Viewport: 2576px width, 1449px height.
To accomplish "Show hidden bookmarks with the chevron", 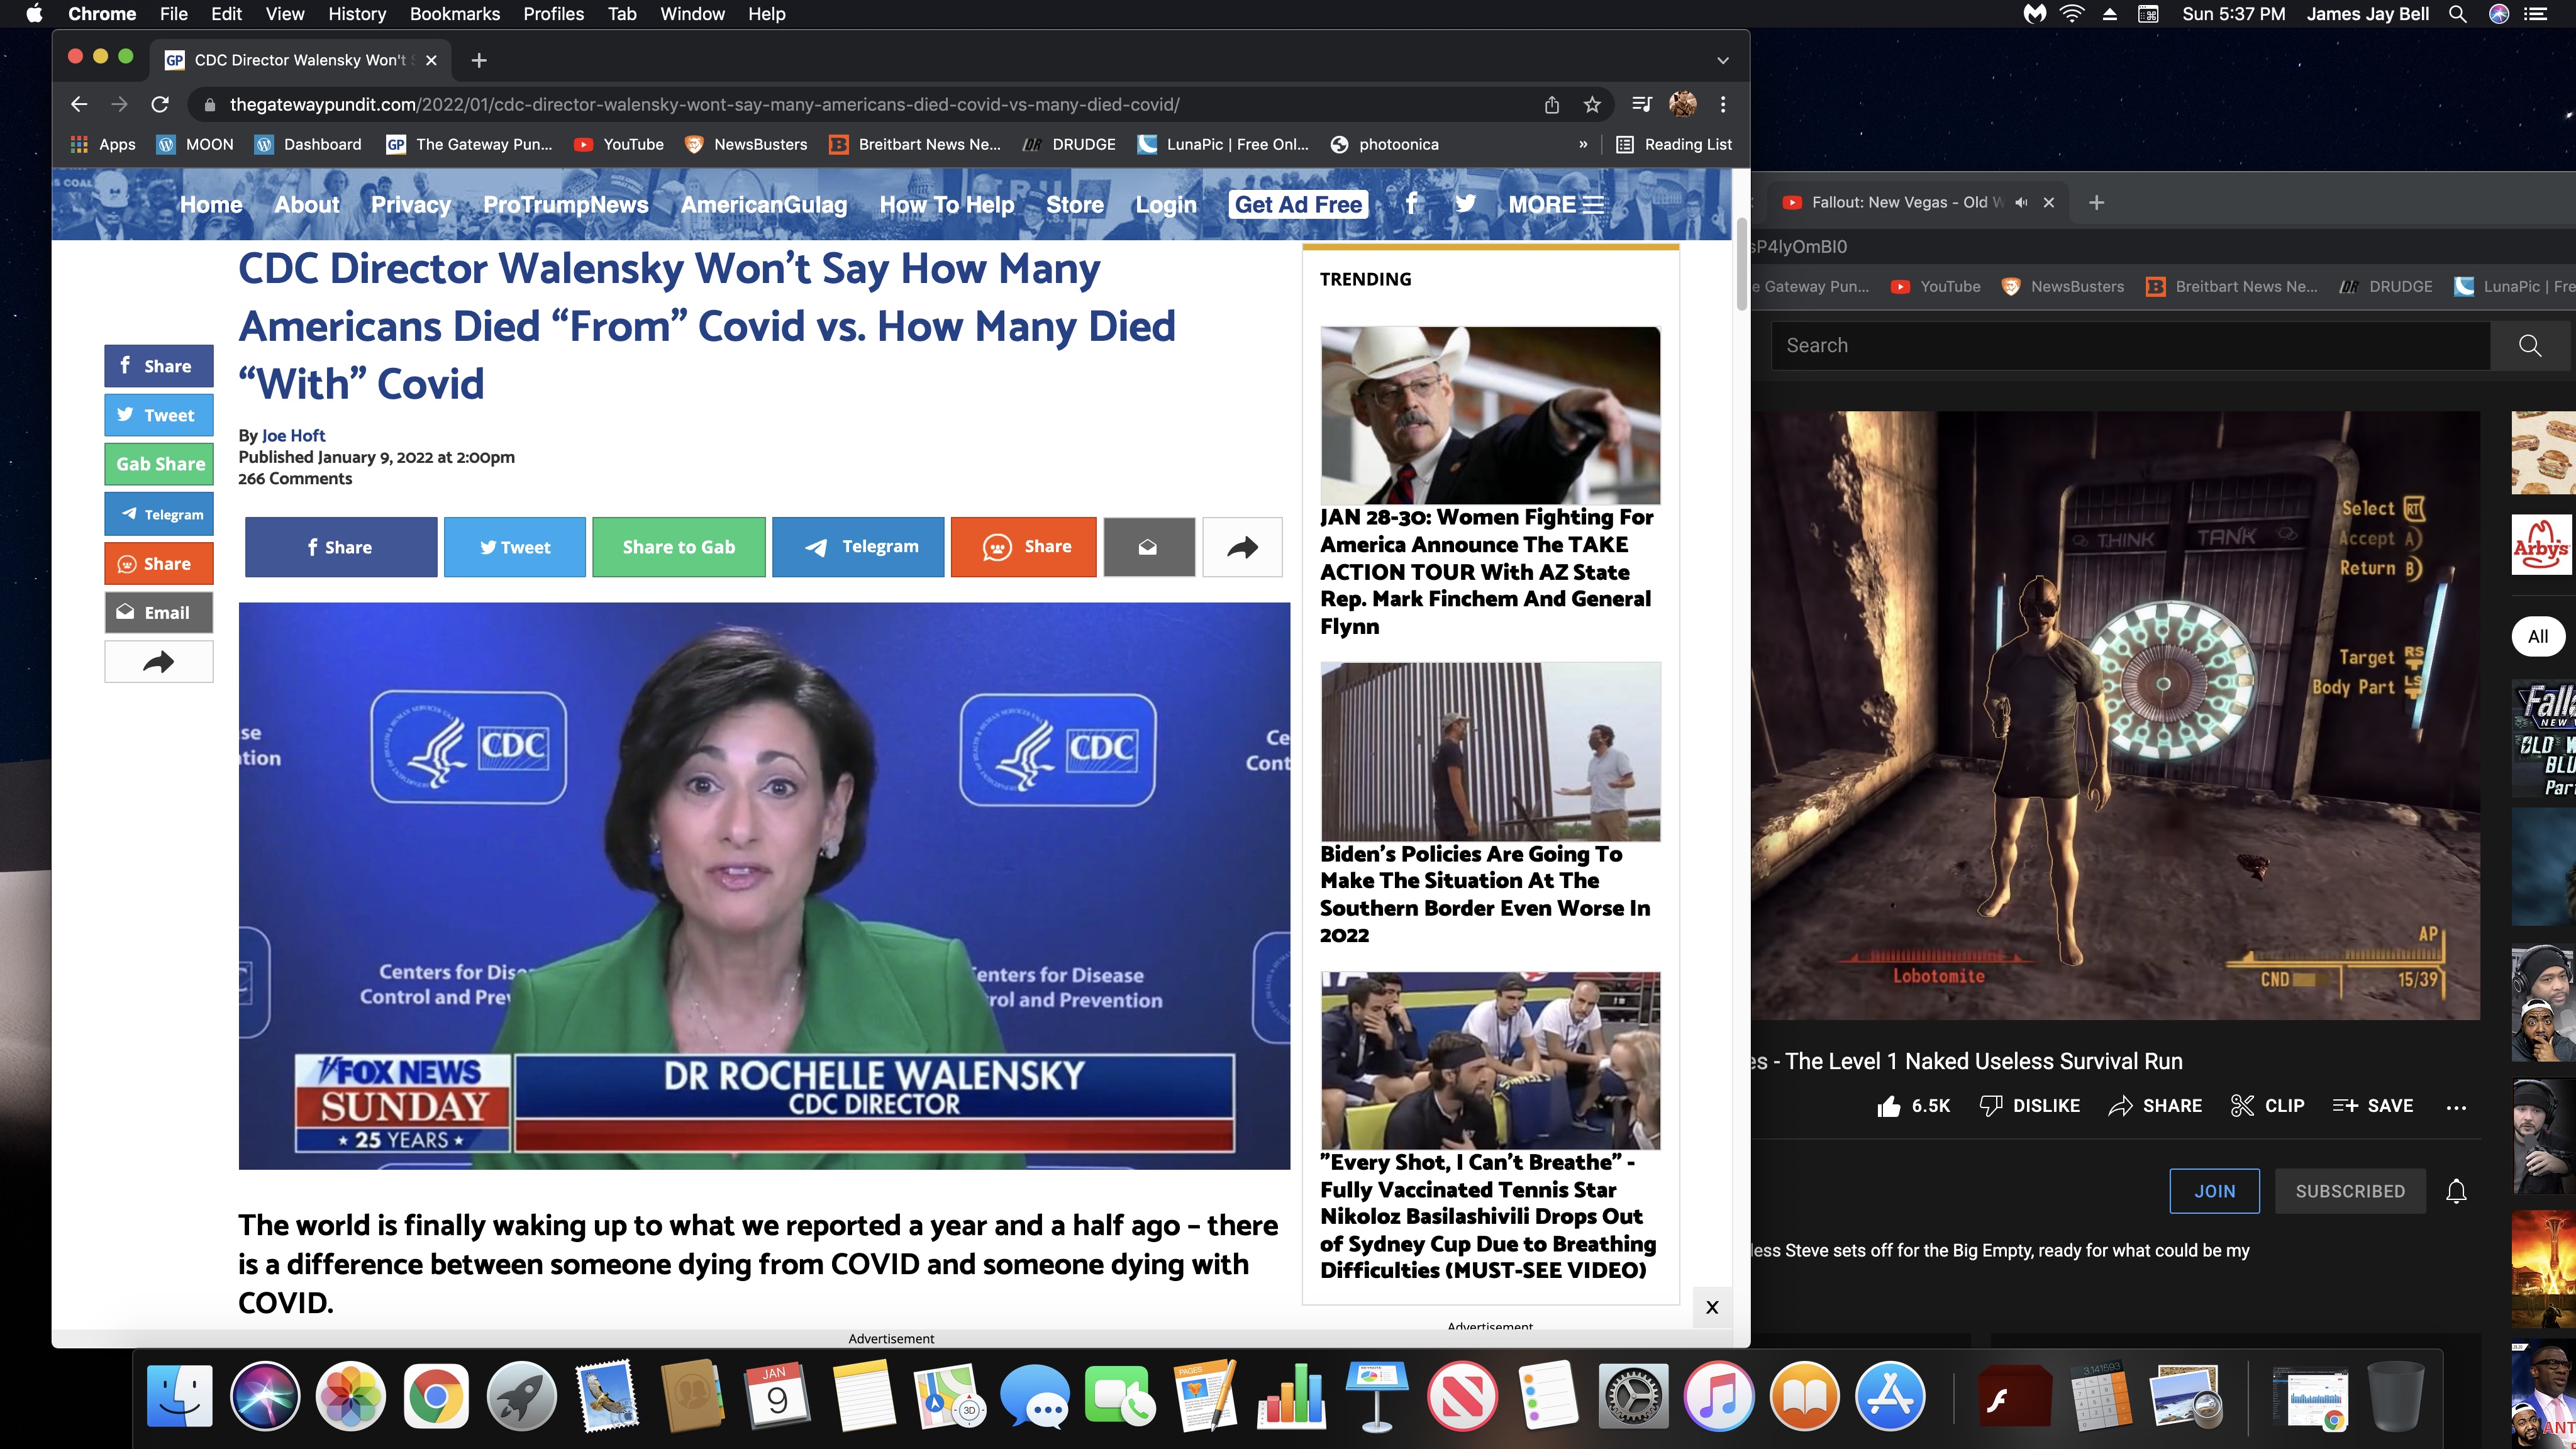I will point(1583,144).
